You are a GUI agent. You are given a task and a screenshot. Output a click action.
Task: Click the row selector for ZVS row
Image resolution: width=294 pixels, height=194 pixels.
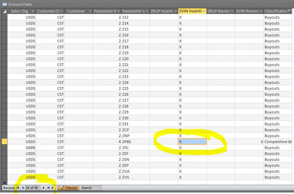[x=4, y=177]
